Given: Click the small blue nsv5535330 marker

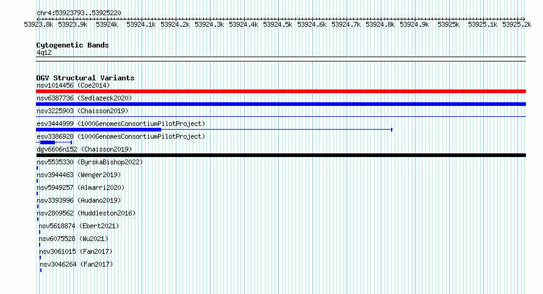Looking at the screenshot, I should coord(37,168).
